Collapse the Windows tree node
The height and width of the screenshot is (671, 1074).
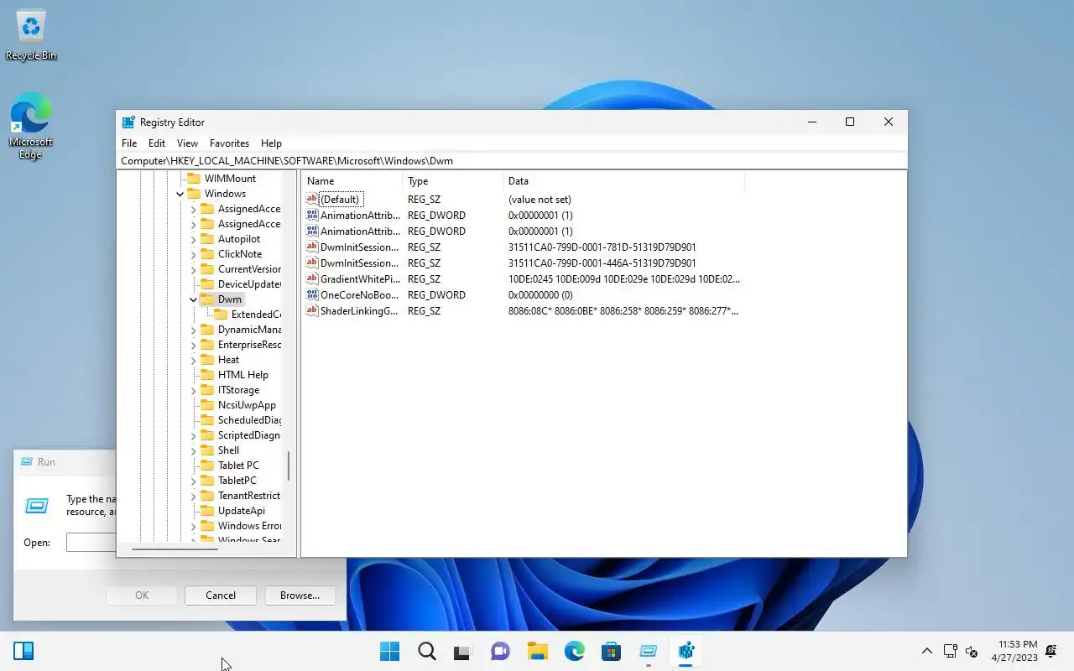click(x=180, y=194)
